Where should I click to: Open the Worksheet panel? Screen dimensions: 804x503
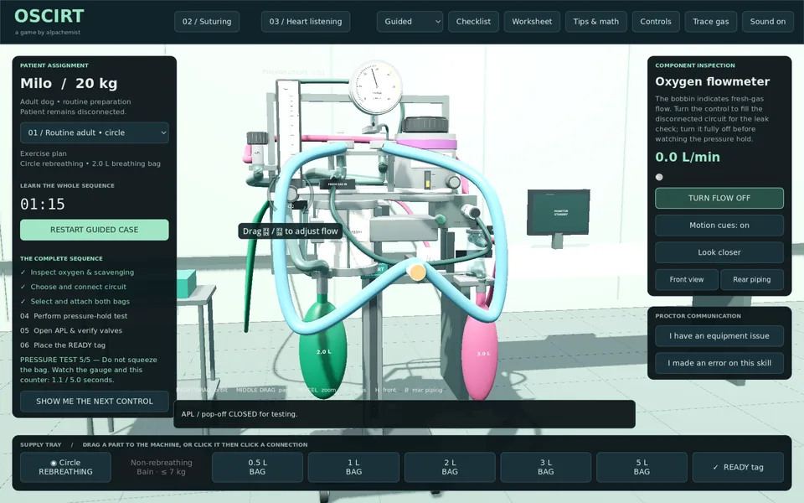(532, 22)
